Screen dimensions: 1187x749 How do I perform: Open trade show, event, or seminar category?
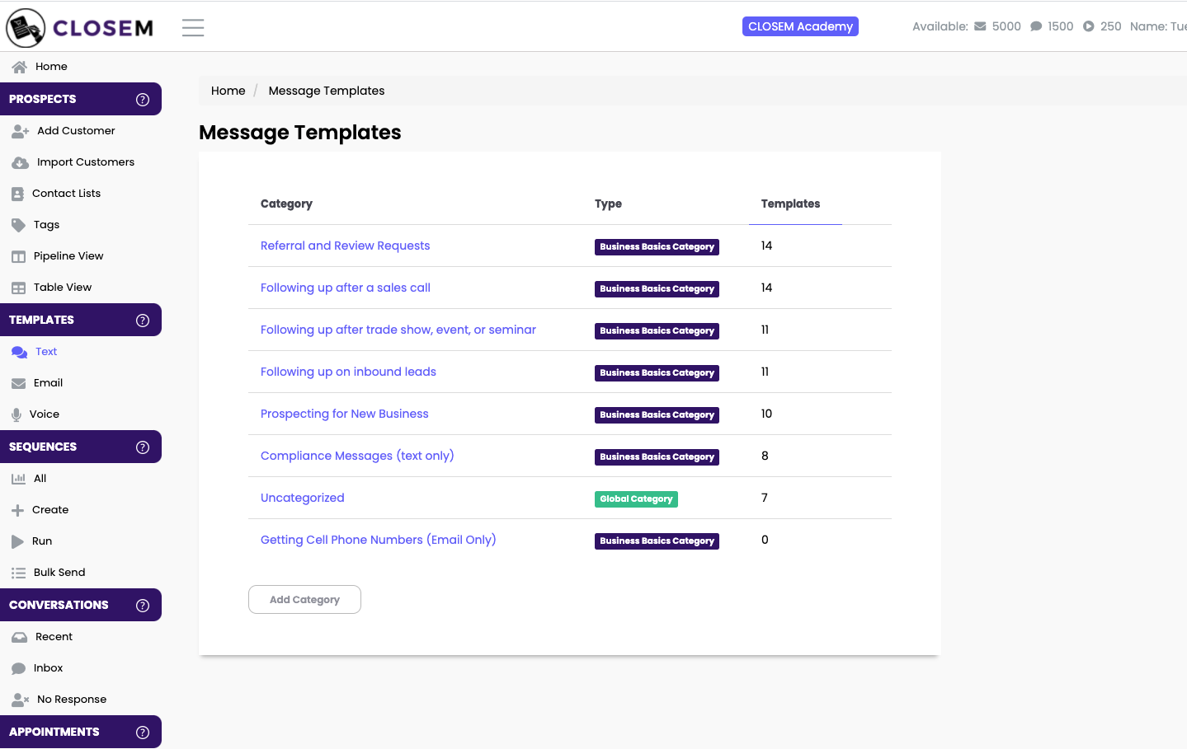(398, 330)
